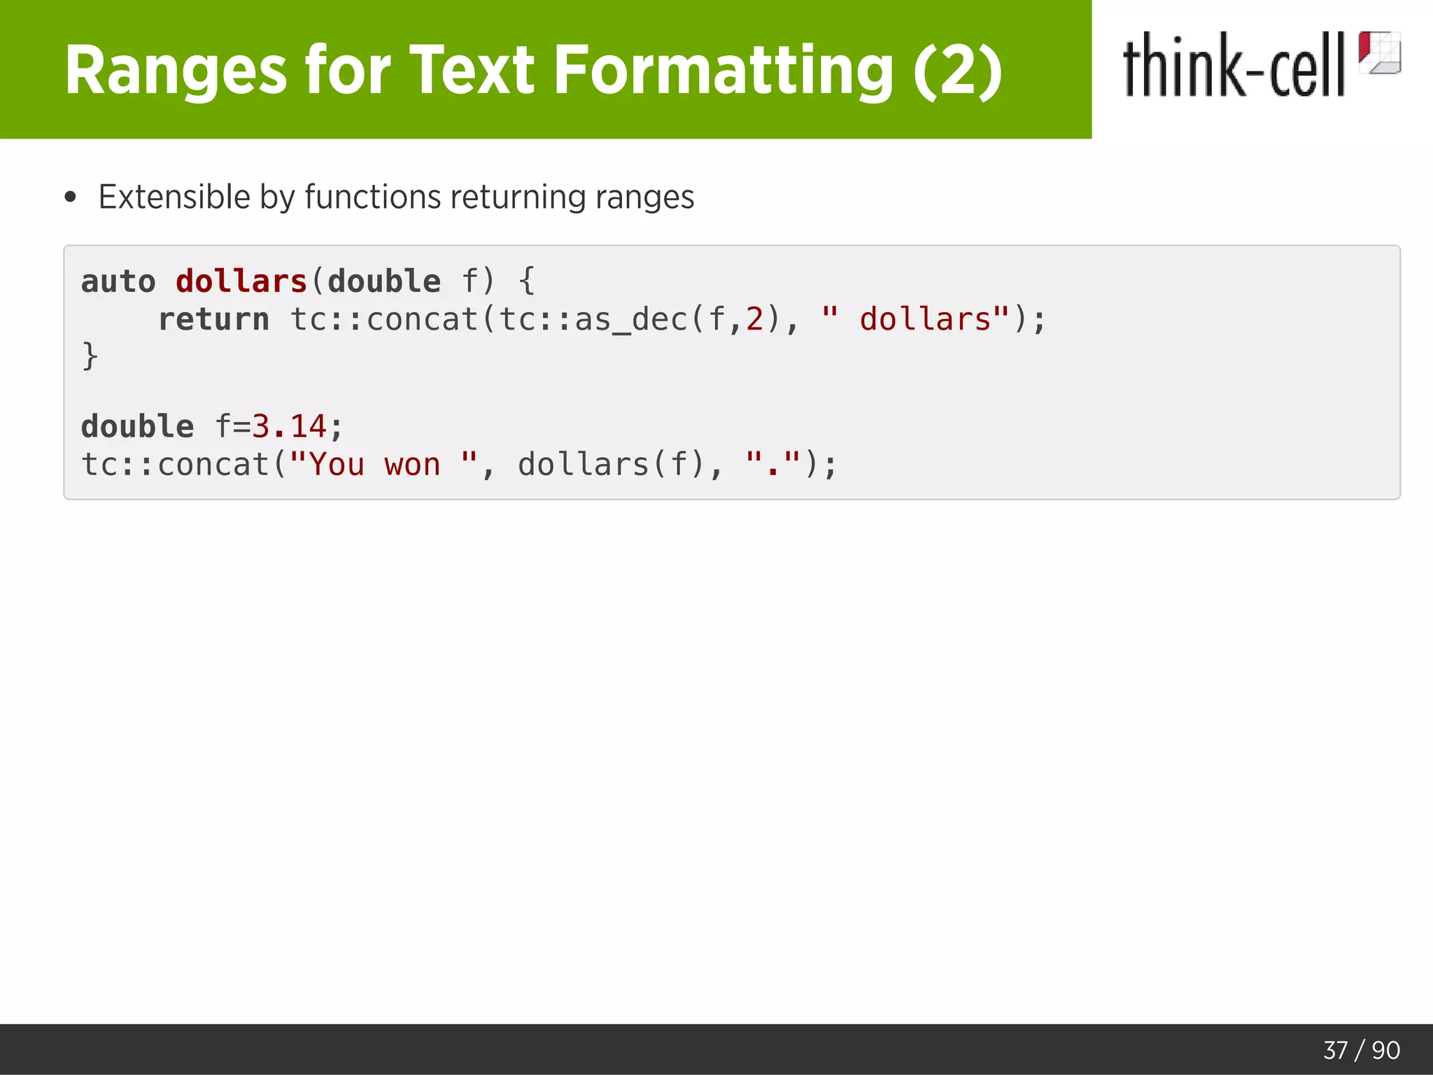This screenshot has height=1075, width=1433.
Task: Click the line 'double f=3.14;'
Action: (212, 426)
